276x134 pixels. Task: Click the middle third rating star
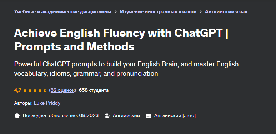pos(35,90)
